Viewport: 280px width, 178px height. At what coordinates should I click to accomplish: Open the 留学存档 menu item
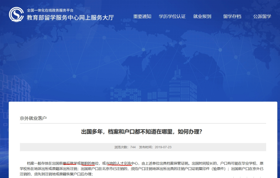coord(232,16)
